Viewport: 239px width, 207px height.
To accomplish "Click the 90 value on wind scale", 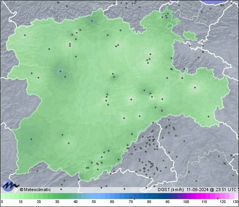I will (x=167, y=202).
